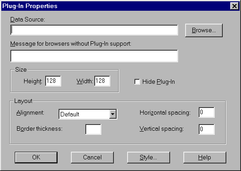The height and width of the screenshot is (171, 241).
Task: Enable the Hide Plug-In checkbox
Action: [x=137, y=82]
